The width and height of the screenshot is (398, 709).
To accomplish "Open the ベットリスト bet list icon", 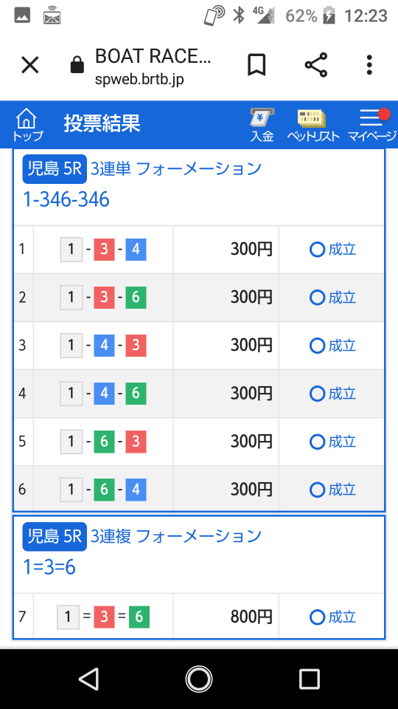I will [x=313, y=126].
